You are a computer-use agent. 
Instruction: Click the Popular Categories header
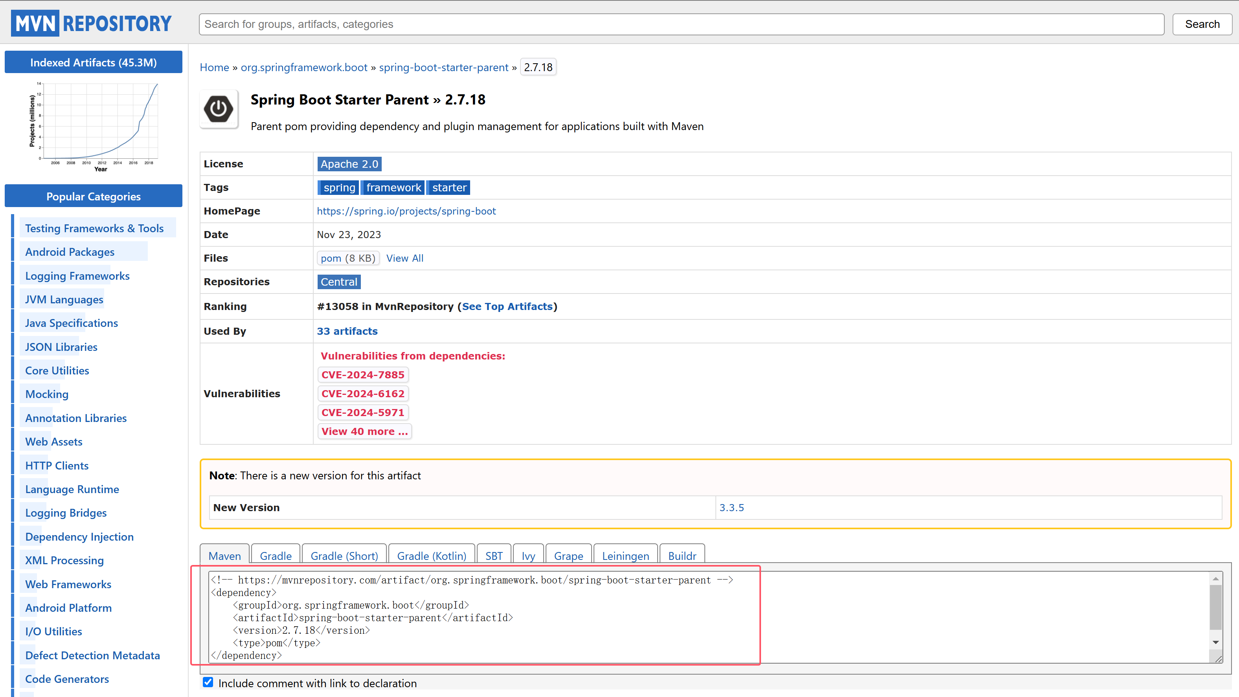(93, 196)
